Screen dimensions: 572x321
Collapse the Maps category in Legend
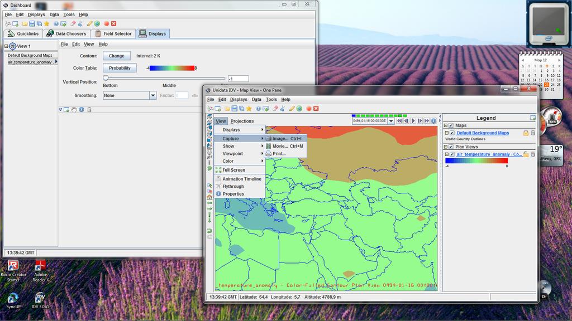click(x=446, y=125)
